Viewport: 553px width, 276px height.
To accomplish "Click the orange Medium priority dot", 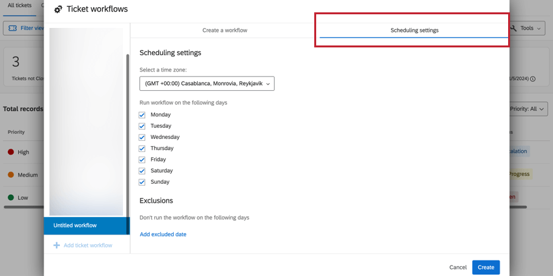I will pyautogui.click(x=11, y=175).
